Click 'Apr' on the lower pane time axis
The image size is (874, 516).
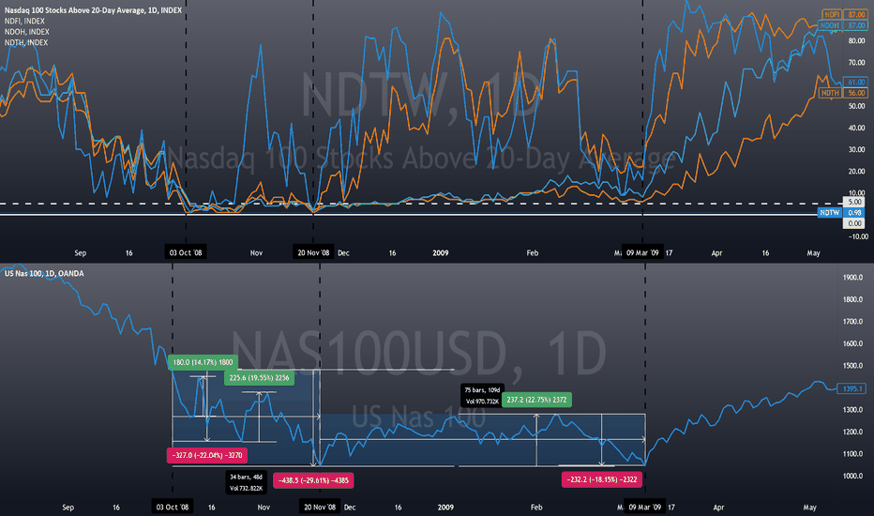click(718, 508)
